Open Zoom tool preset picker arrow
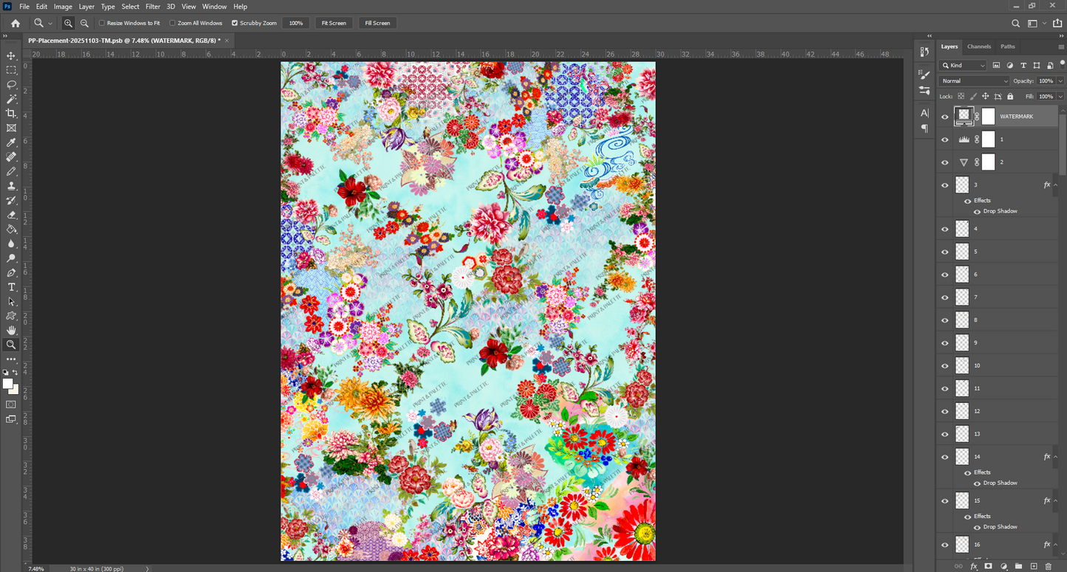The width and height of the screenshot is (1067, 572). 50,24
